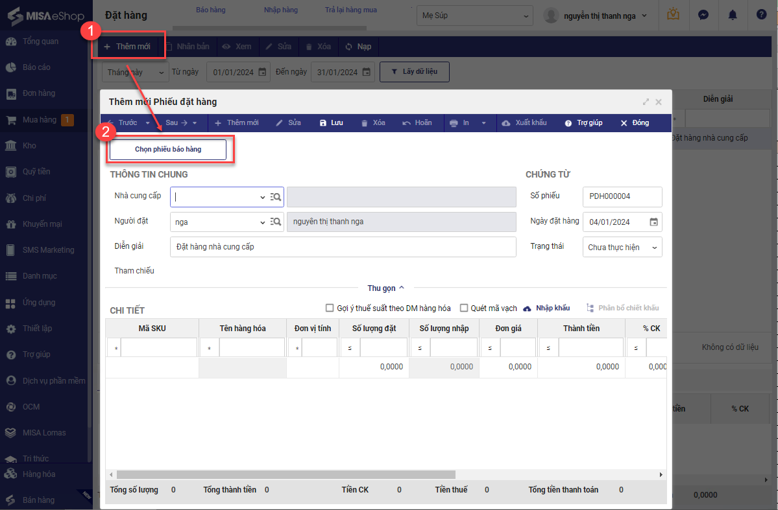Screen dimensions: 778x510
Task: Click the Diễn giải text field
Action: coord(343,247)
